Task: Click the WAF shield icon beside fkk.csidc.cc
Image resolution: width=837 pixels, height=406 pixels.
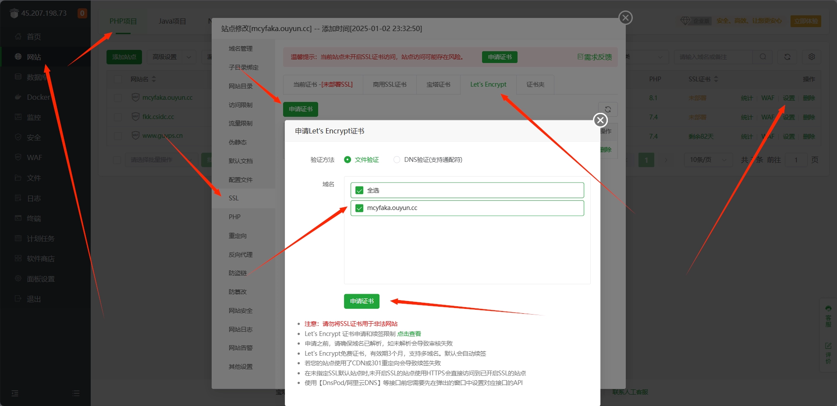Action: pos(136,116)
